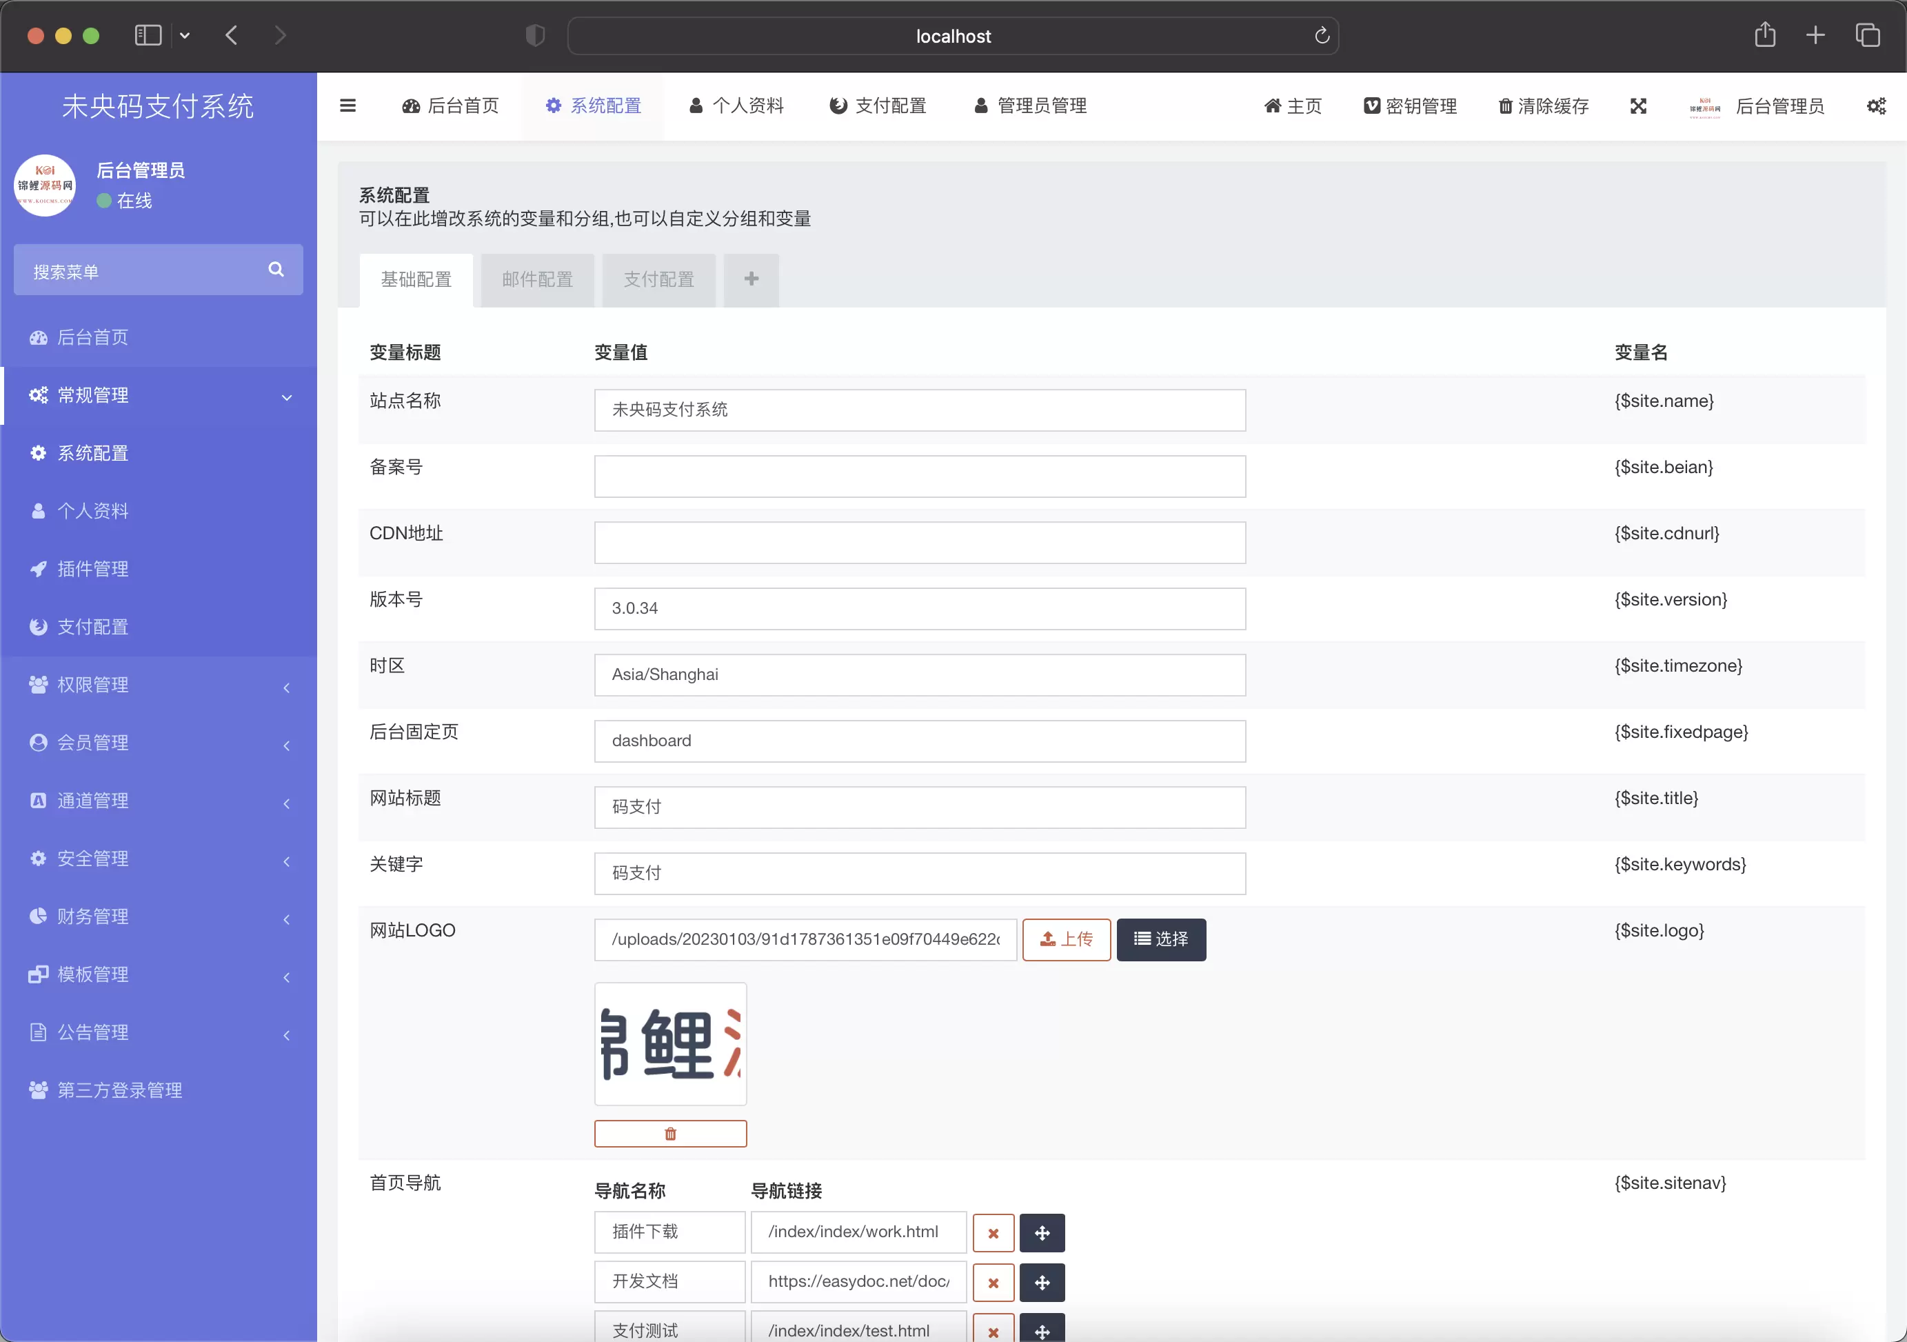This screenshot has height=1342, width=1907.
Task: Expand the 通道管理 sidebar group
Action: pyautogui.click(x=159, y=801)
